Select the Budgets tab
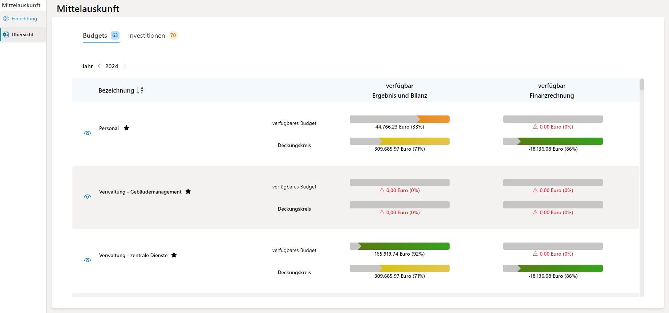The width and height of the screenshot is (669, 313). 95,36
